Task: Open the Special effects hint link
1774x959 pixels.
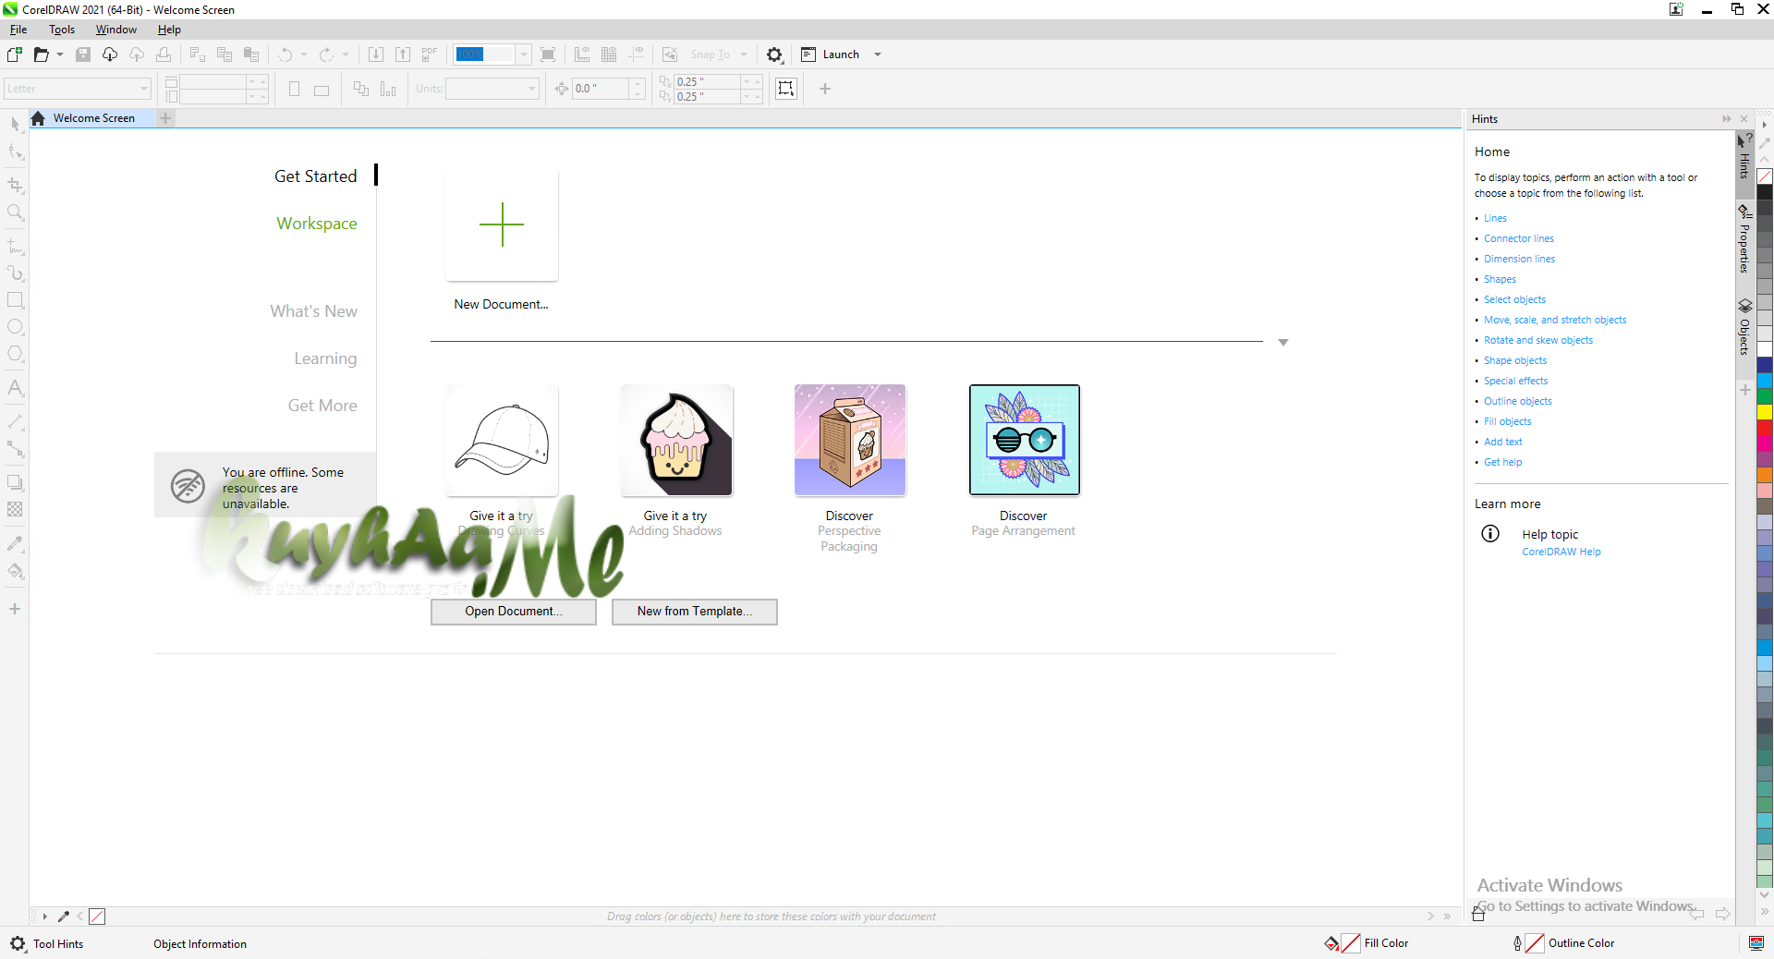Action: tap(1515, 381)
